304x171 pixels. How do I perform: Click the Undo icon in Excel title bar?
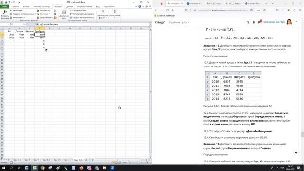[9, 2]
